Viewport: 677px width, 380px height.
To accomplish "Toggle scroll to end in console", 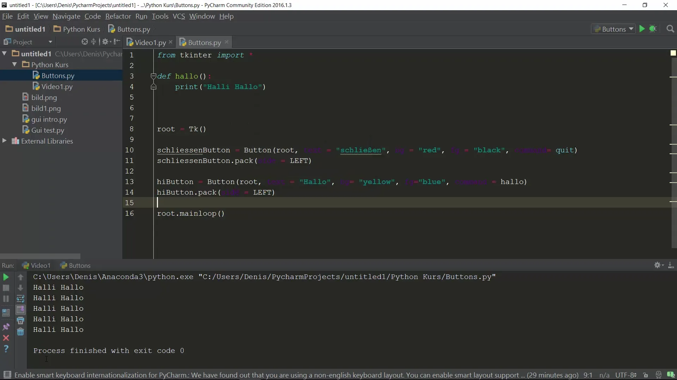I will 20,310.
